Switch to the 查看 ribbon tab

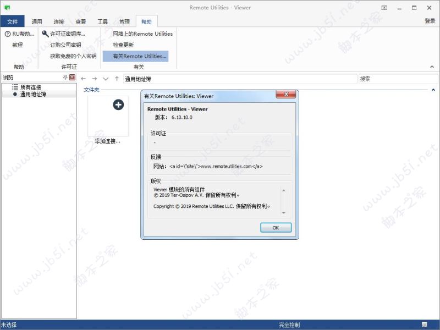(x=80, y=21)
